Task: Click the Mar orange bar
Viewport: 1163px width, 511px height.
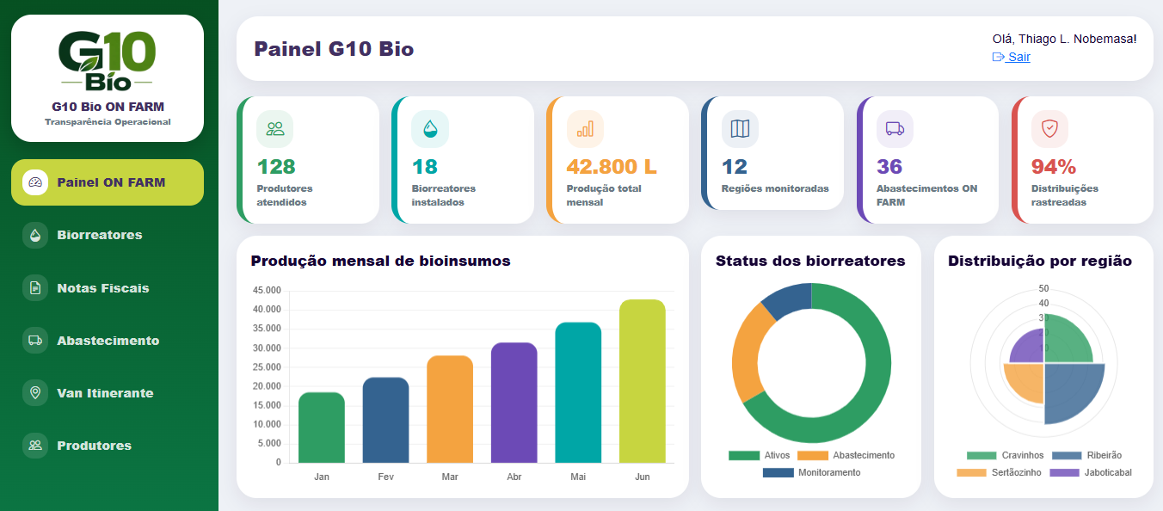Action: click(x=450, y=409)
